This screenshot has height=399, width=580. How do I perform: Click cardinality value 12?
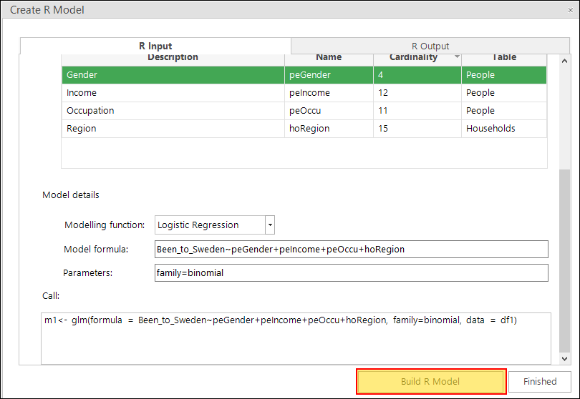tap(417, 93)
